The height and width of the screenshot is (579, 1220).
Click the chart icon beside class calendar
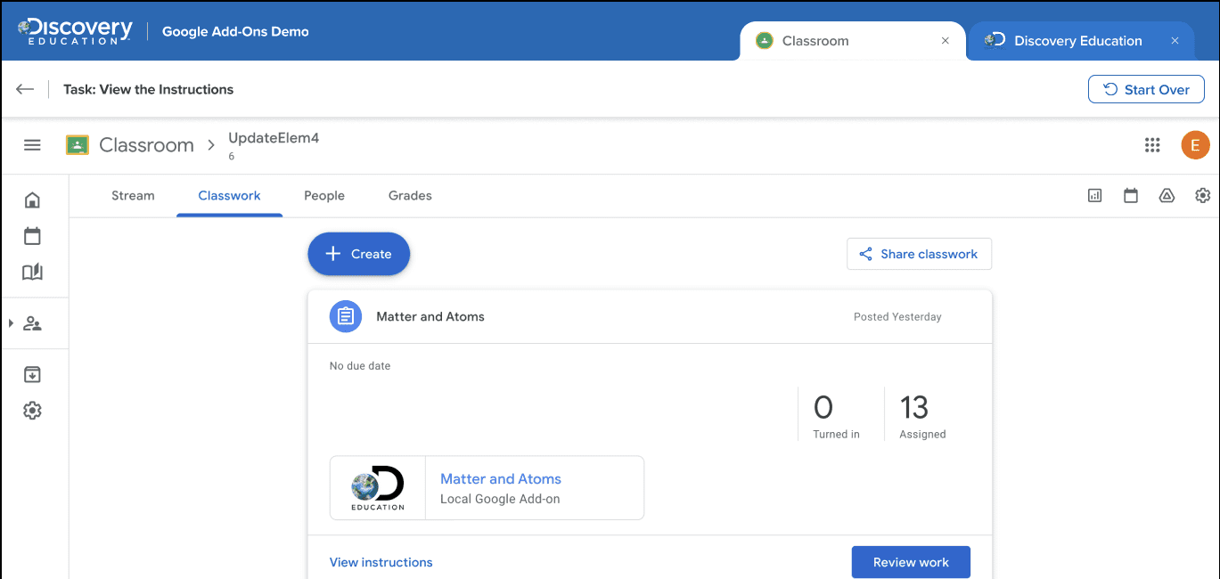[x=1095, y=196]
